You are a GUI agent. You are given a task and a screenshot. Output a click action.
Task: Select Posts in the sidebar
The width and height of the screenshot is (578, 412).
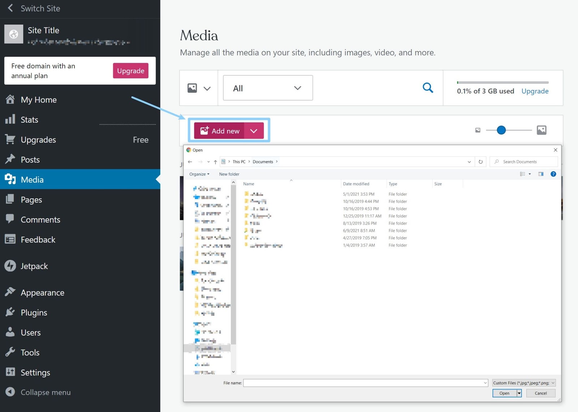(x=30, y=159)
